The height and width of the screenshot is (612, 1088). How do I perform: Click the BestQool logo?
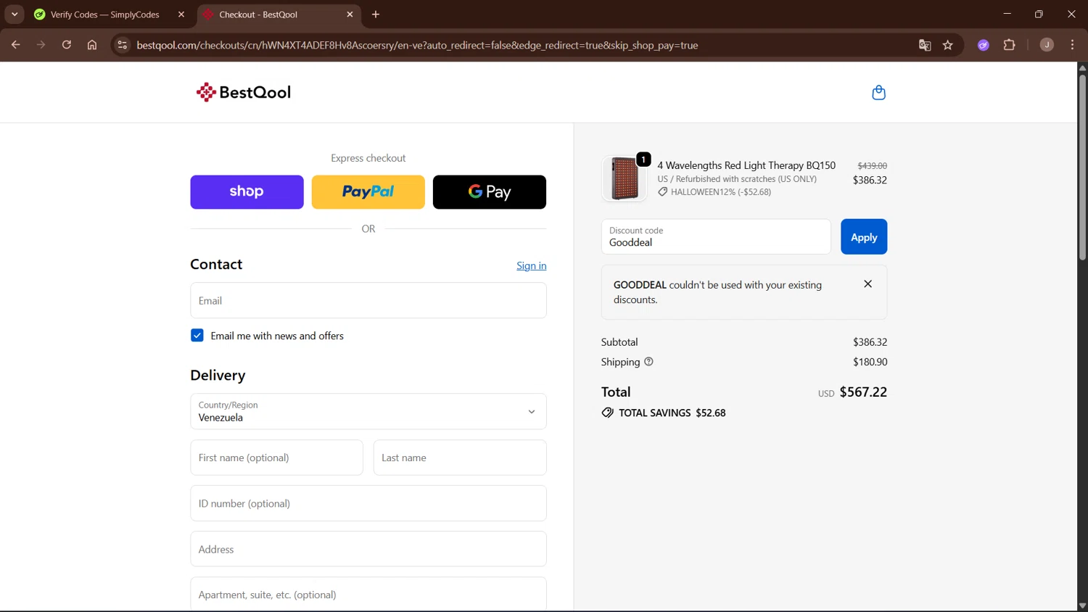click(244, 92)
